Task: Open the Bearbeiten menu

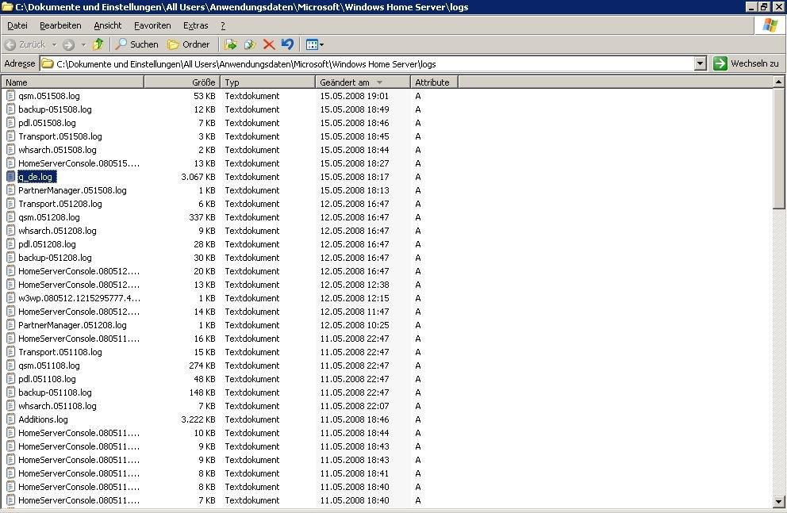Action: tap(60, 25)
